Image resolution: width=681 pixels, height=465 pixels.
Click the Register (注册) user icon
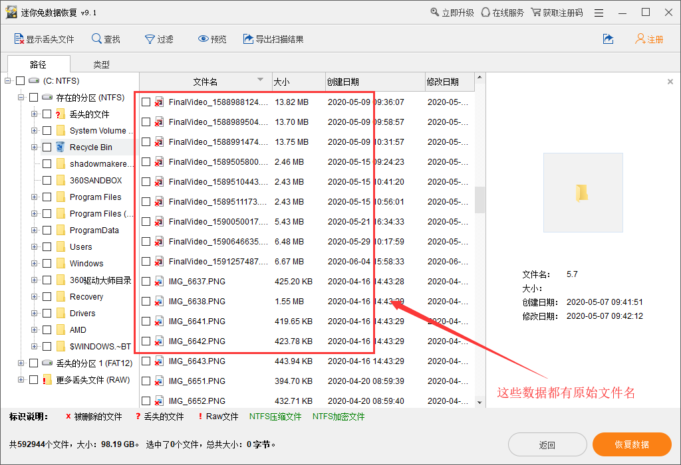(640, 39)
